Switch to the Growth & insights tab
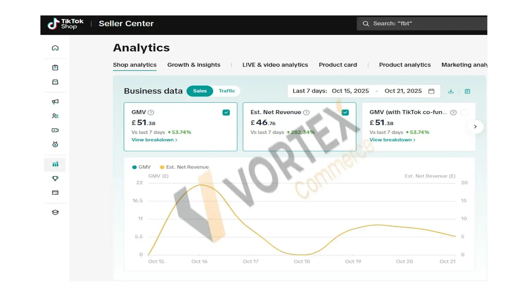This screenshot has width=528, height=297. point(194,65)
